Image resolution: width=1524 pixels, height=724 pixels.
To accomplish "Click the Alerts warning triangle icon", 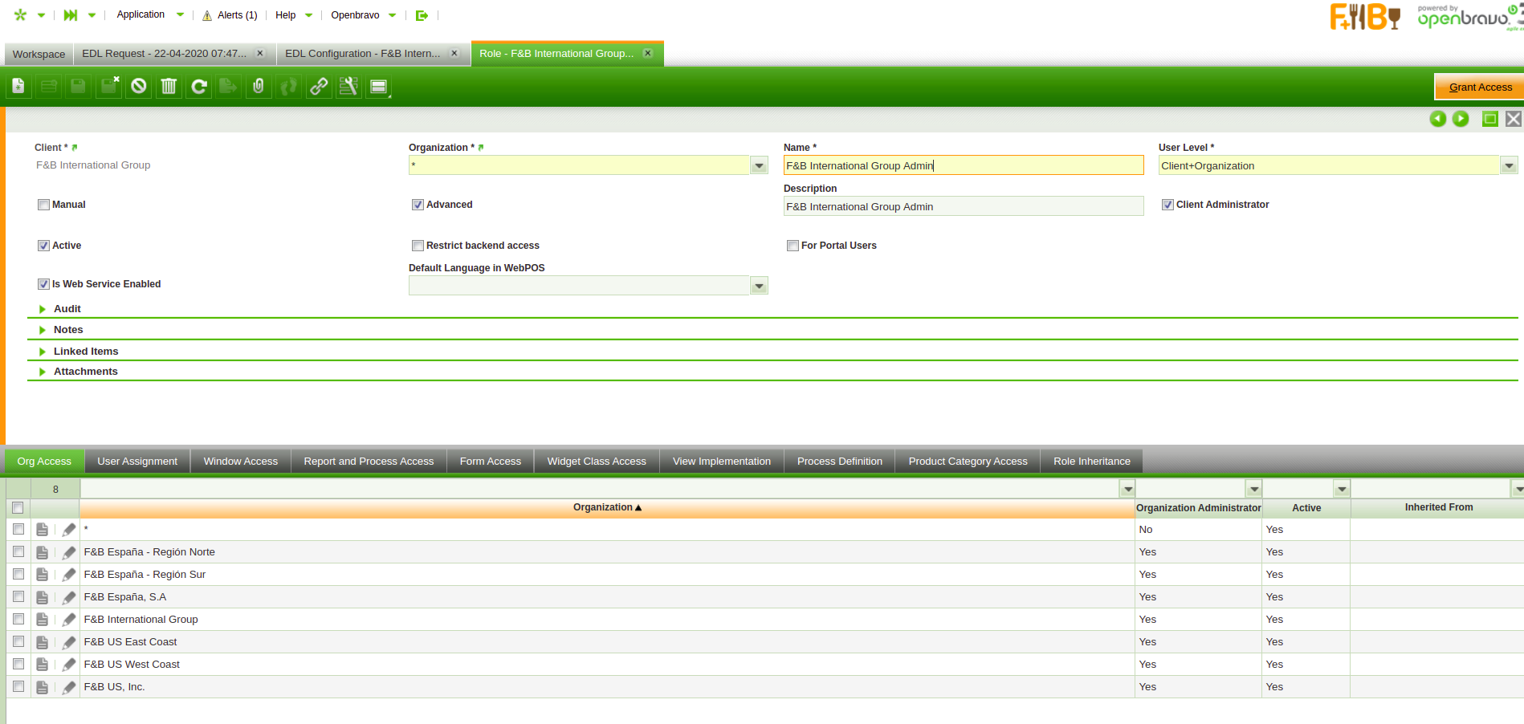I will (x=207, y=15).
